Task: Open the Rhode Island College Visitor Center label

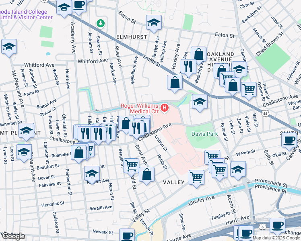Action: (26, 14)
